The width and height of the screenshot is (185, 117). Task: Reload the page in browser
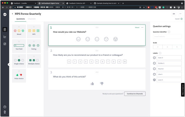coord(10,7)
